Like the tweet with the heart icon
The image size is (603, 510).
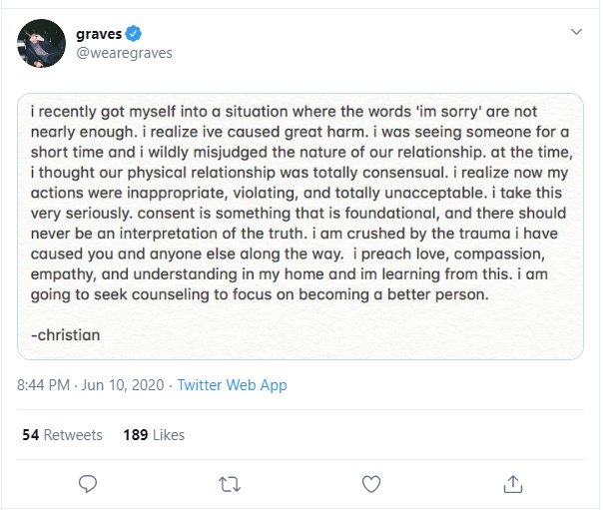coord(371,483)
